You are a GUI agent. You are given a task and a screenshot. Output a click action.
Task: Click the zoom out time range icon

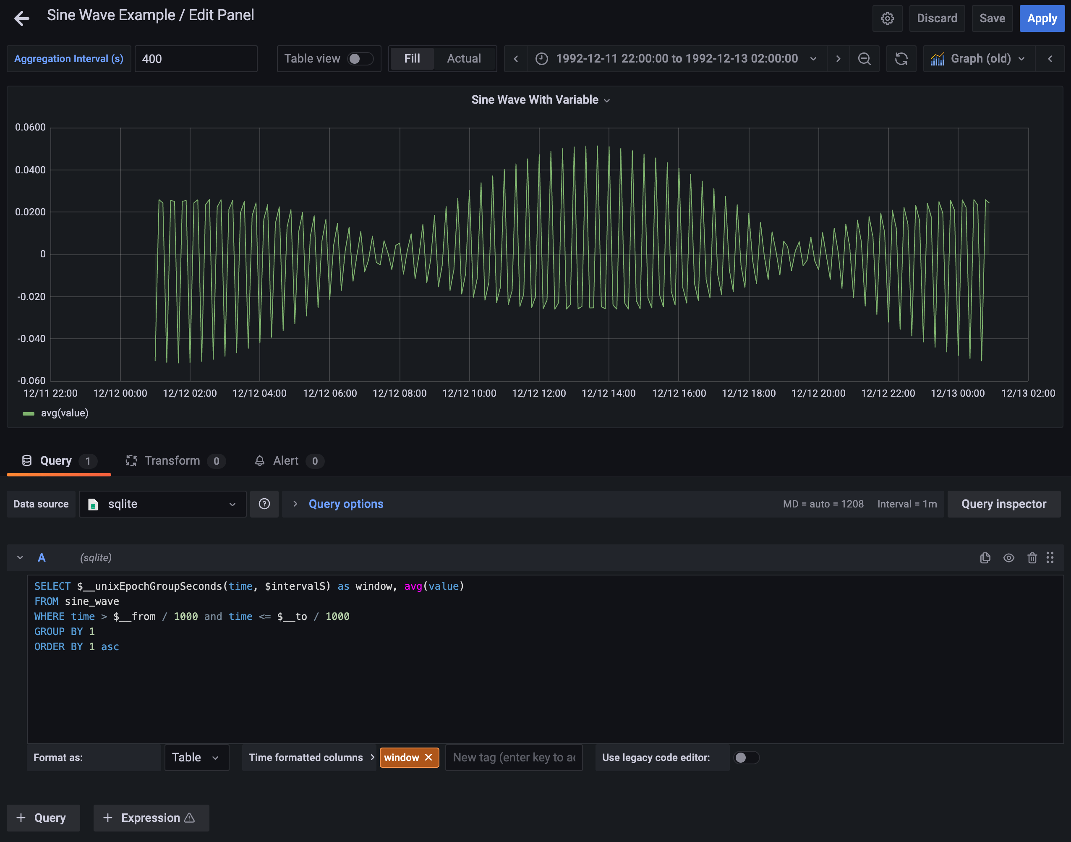864,59
